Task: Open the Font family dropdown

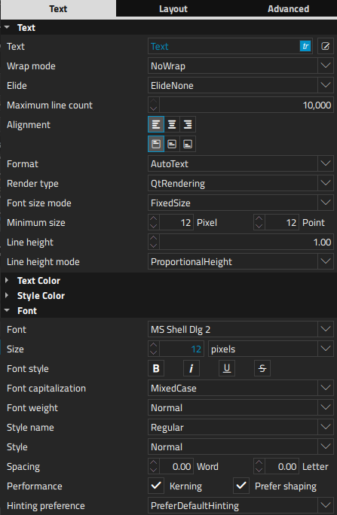Action: click(x=240, y=330)
